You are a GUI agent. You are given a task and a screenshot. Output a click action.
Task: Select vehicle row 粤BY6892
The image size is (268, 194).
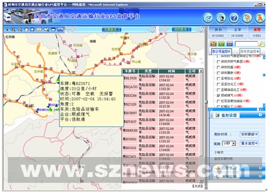[x=161, y=139]
